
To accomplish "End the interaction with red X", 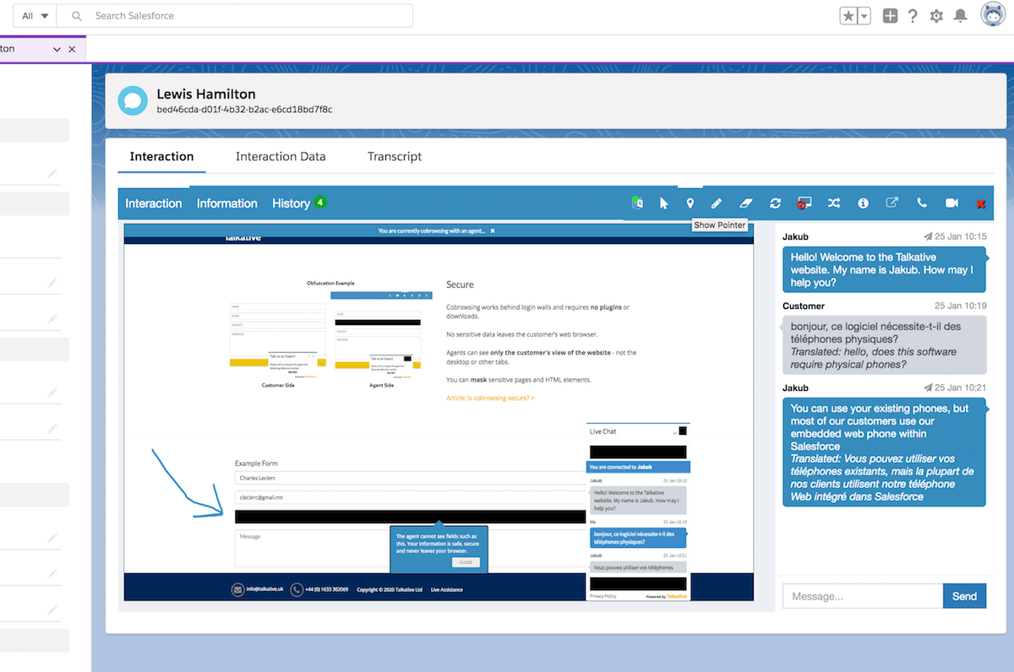I will click(981, 203).
